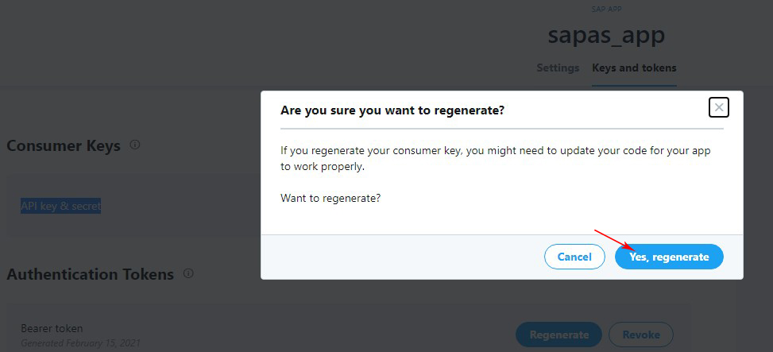Switch to the Settings tab
This screenshot has width=773, height=352.
point(558,68)
